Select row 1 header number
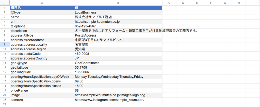Viewport: 260px width, 107px height. click(x=5, y=8)
